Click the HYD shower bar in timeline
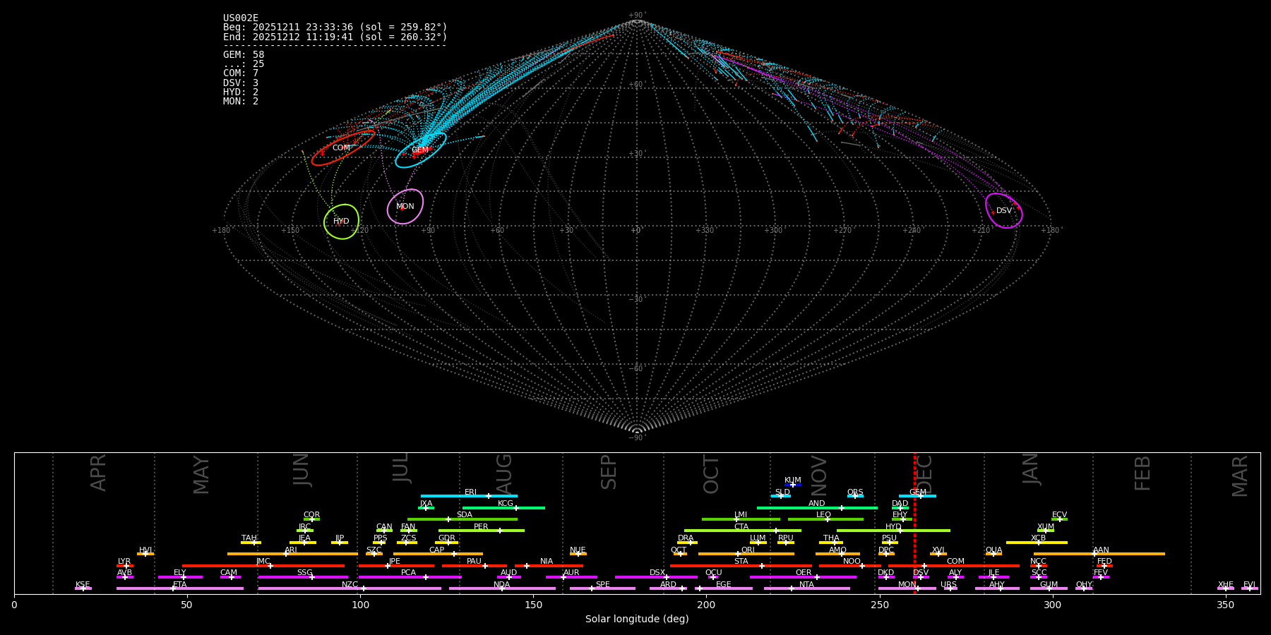The height and width of the screenshot is (635, 1271). coord(893,531)
